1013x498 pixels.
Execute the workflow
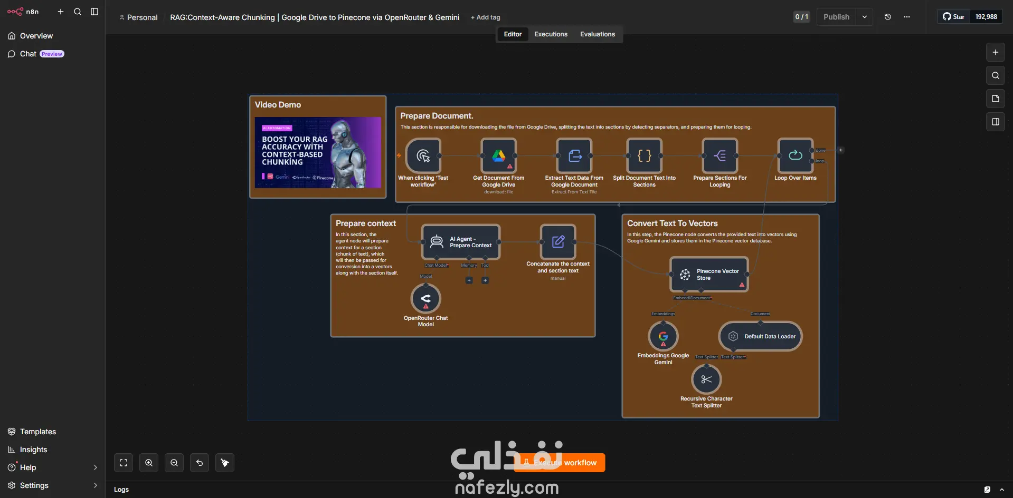pyautogui.click(x=560, y=463)
